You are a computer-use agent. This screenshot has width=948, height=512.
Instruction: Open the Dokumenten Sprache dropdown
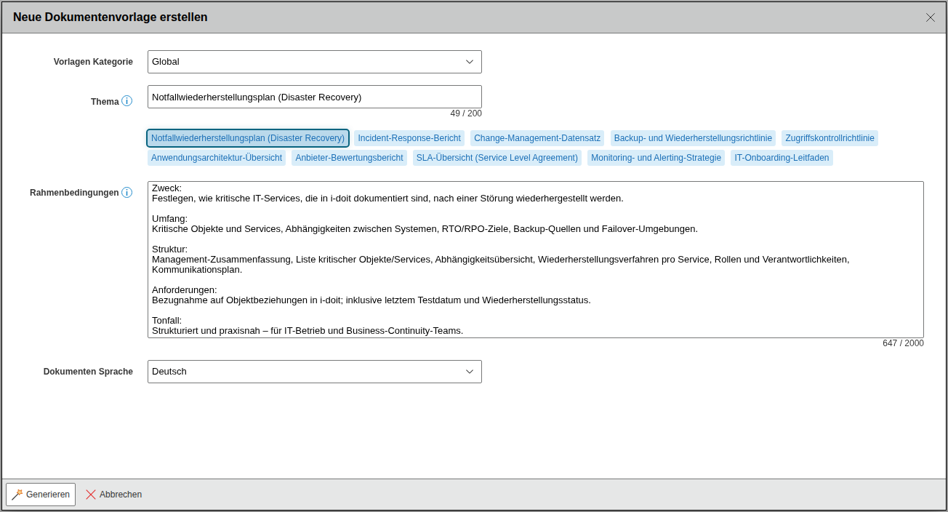[315, 372]
